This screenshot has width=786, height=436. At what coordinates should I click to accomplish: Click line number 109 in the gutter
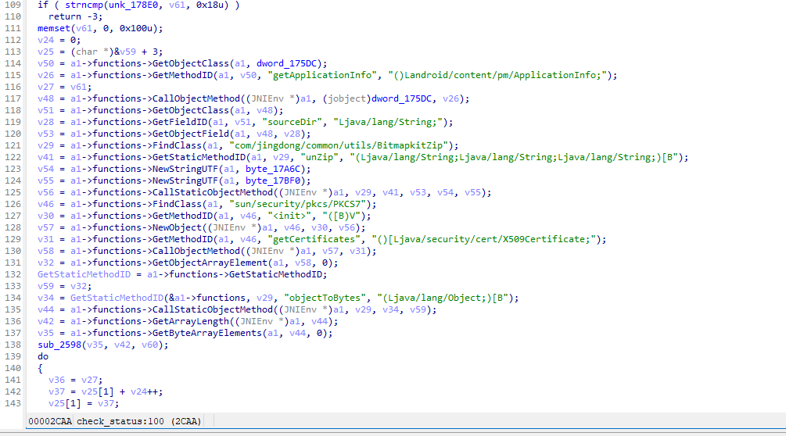[x=15, y=5]
